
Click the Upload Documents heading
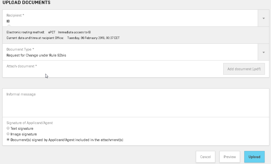[26, 3]
